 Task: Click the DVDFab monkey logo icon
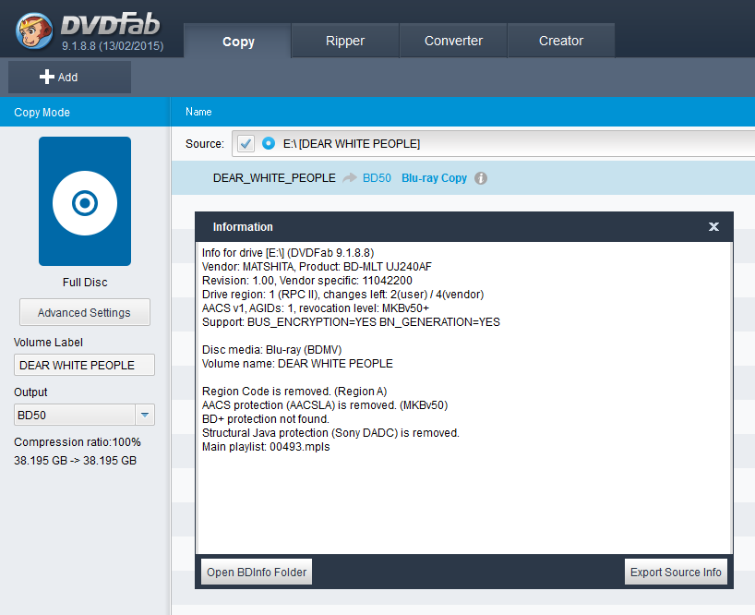34,30
